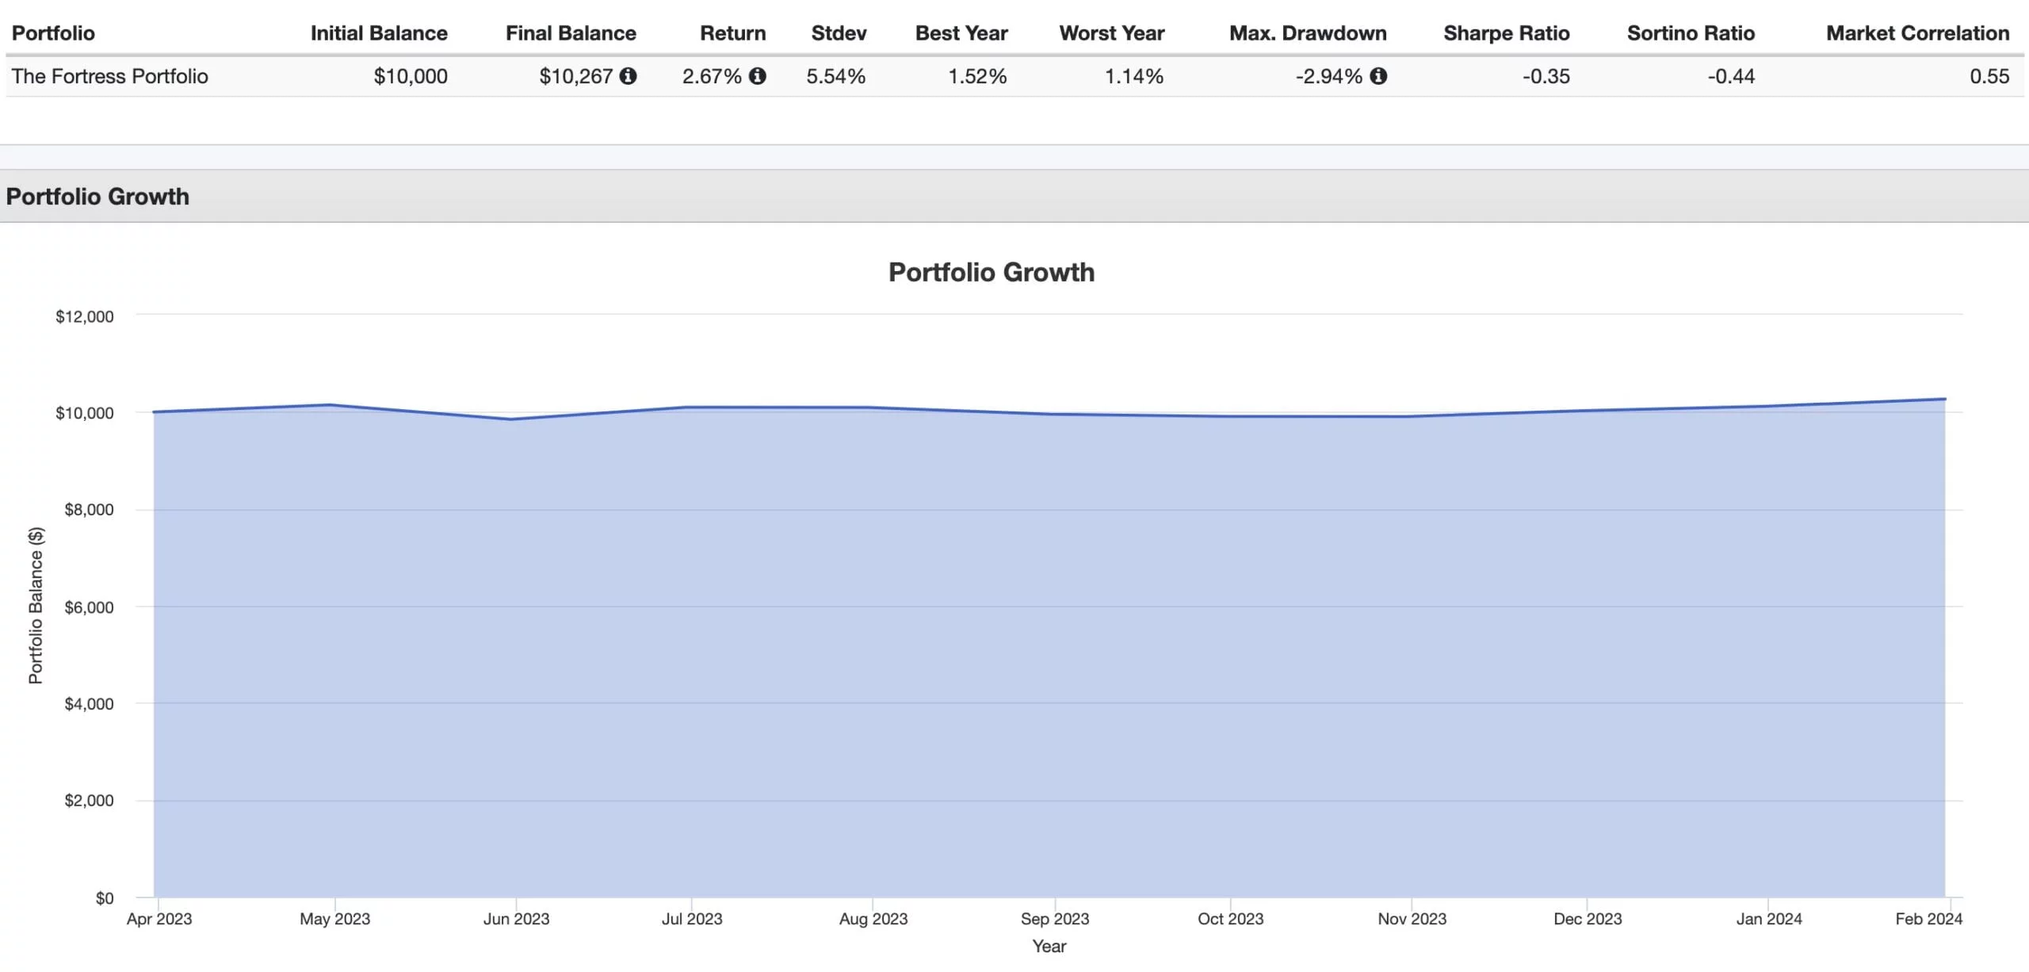The width and height of the screenshot is (2029, 972).
Task: Click the chart line point at Nov 2023
Action: click(x=1408, y=417)
